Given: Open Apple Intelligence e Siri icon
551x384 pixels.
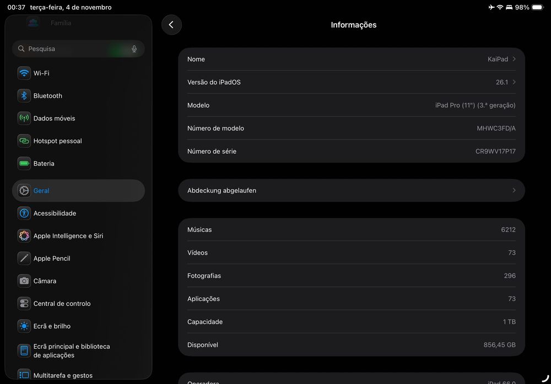Looking at the screenshot, I should tap(24, 235).
